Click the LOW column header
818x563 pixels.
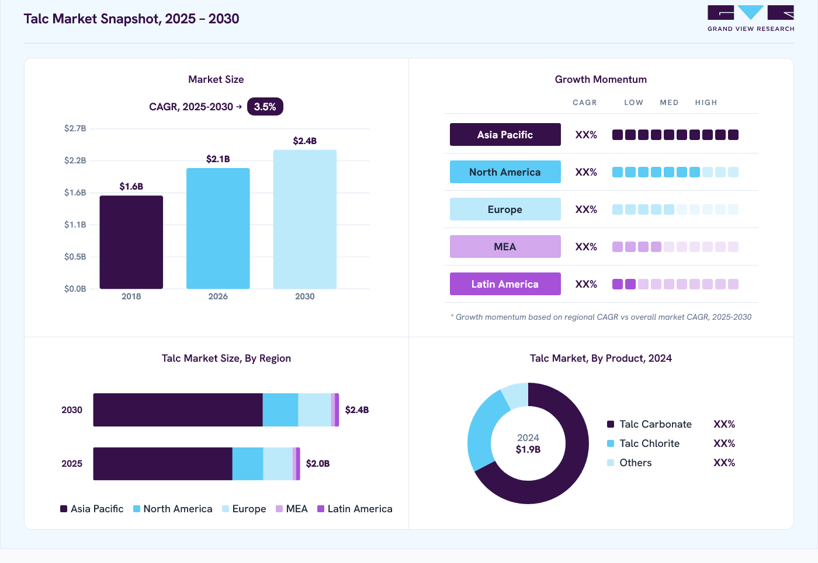(x=634, y=103)
